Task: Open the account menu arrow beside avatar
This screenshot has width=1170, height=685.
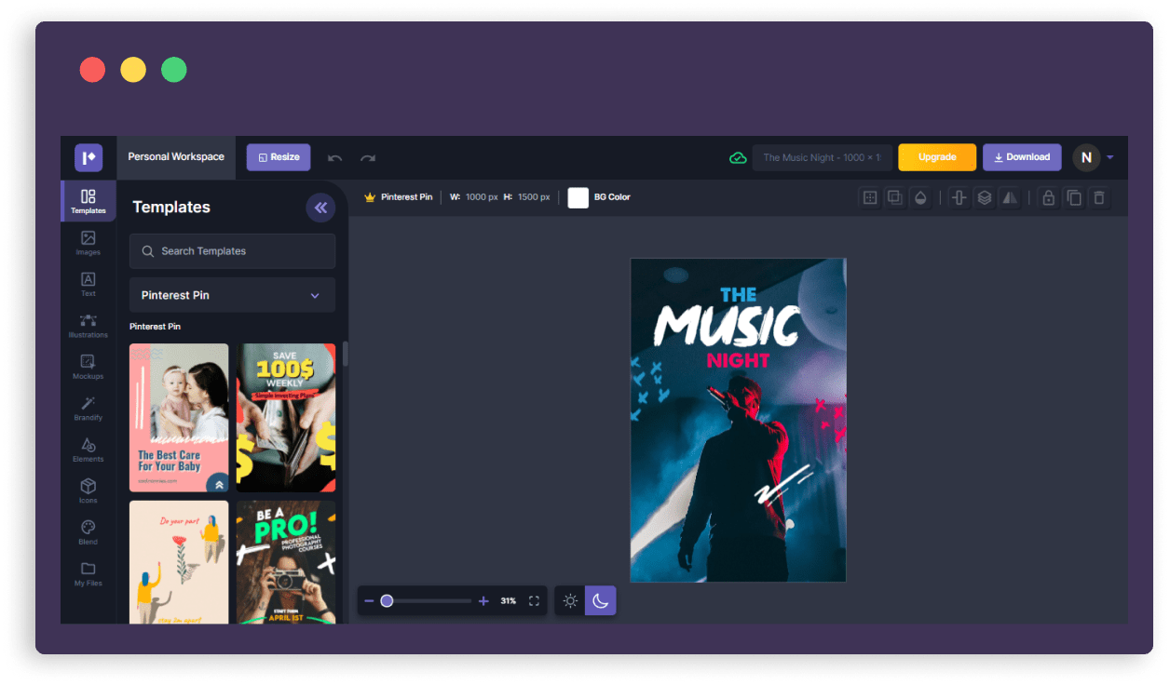Action: [x=1110, y=157]
